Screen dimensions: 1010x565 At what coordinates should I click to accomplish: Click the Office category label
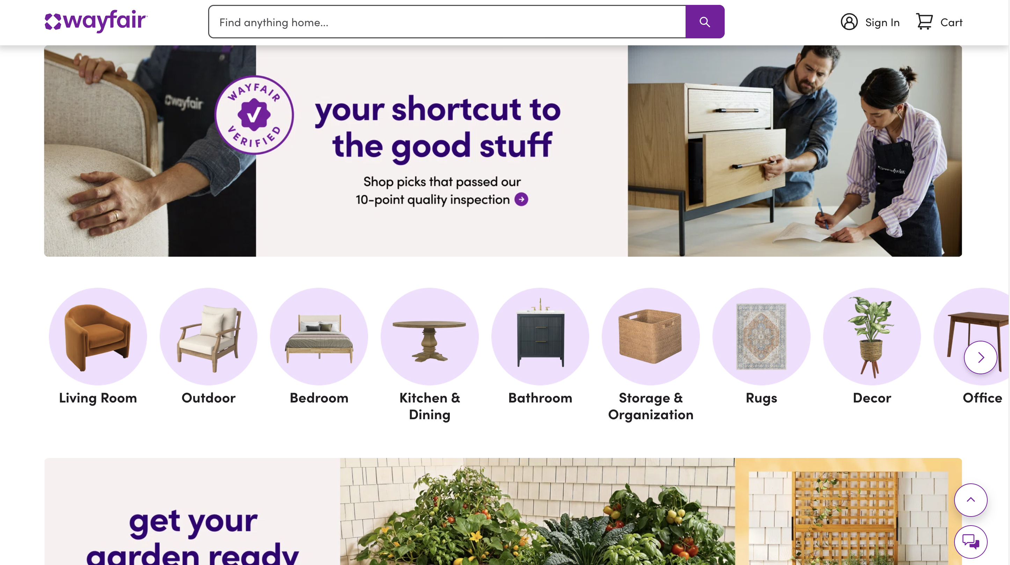[982, 398]
